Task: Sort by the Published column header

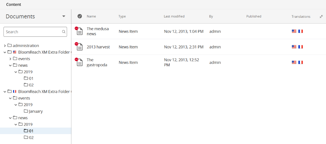Action: pyautogui.click(x=254, y=16)
